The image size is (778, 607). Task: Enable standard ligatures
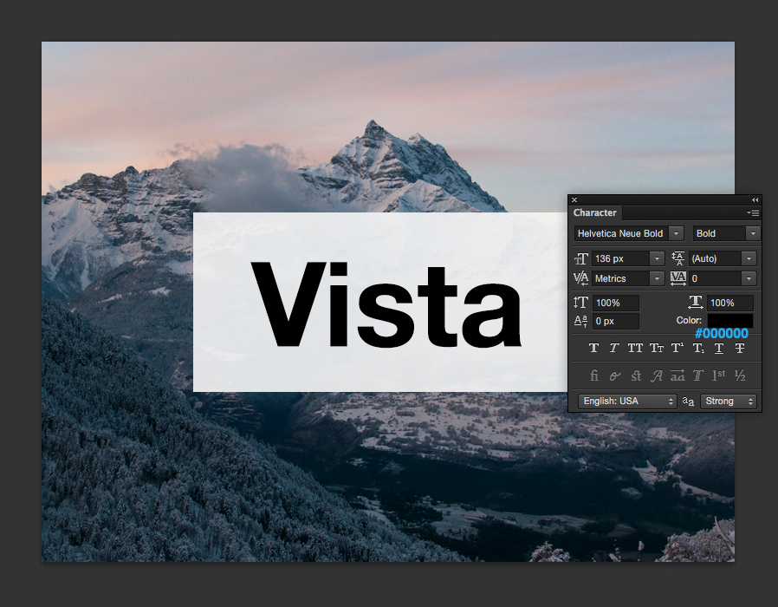[594, 375]
